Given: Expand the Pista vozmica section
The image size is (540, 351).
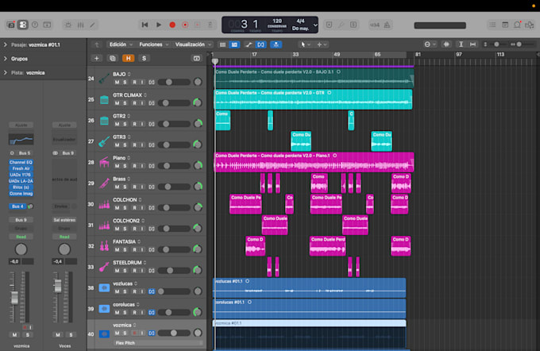Looking at the screenshot, I should pos(6,73).
